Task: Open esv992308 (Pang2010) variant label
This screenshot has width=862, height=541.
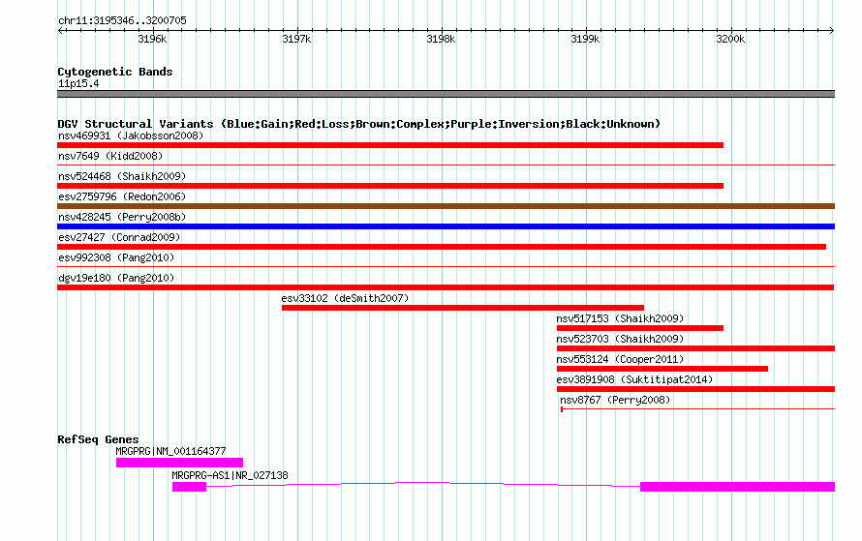Action: point(116,257)
